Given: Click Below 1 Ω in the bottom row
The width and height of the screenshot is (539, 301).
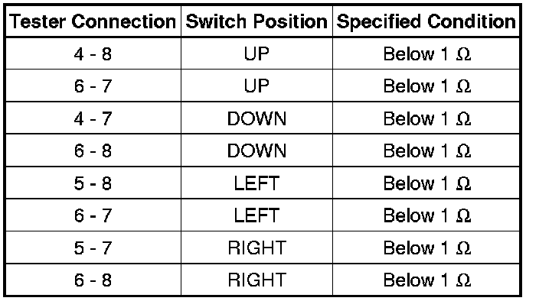Looking at the screenshot, I should pyautogui.click(x=426, y=280).
